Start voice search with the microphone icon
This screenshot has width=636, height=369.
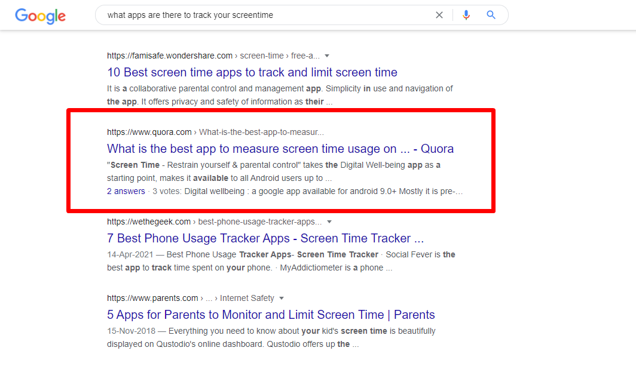466,15
